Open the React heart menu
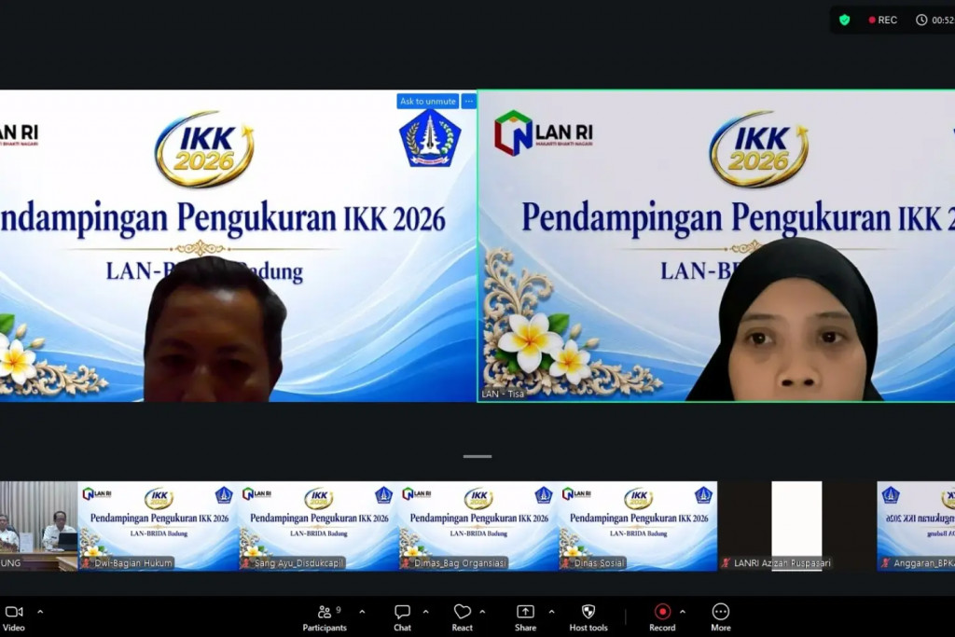 point(462,617)
